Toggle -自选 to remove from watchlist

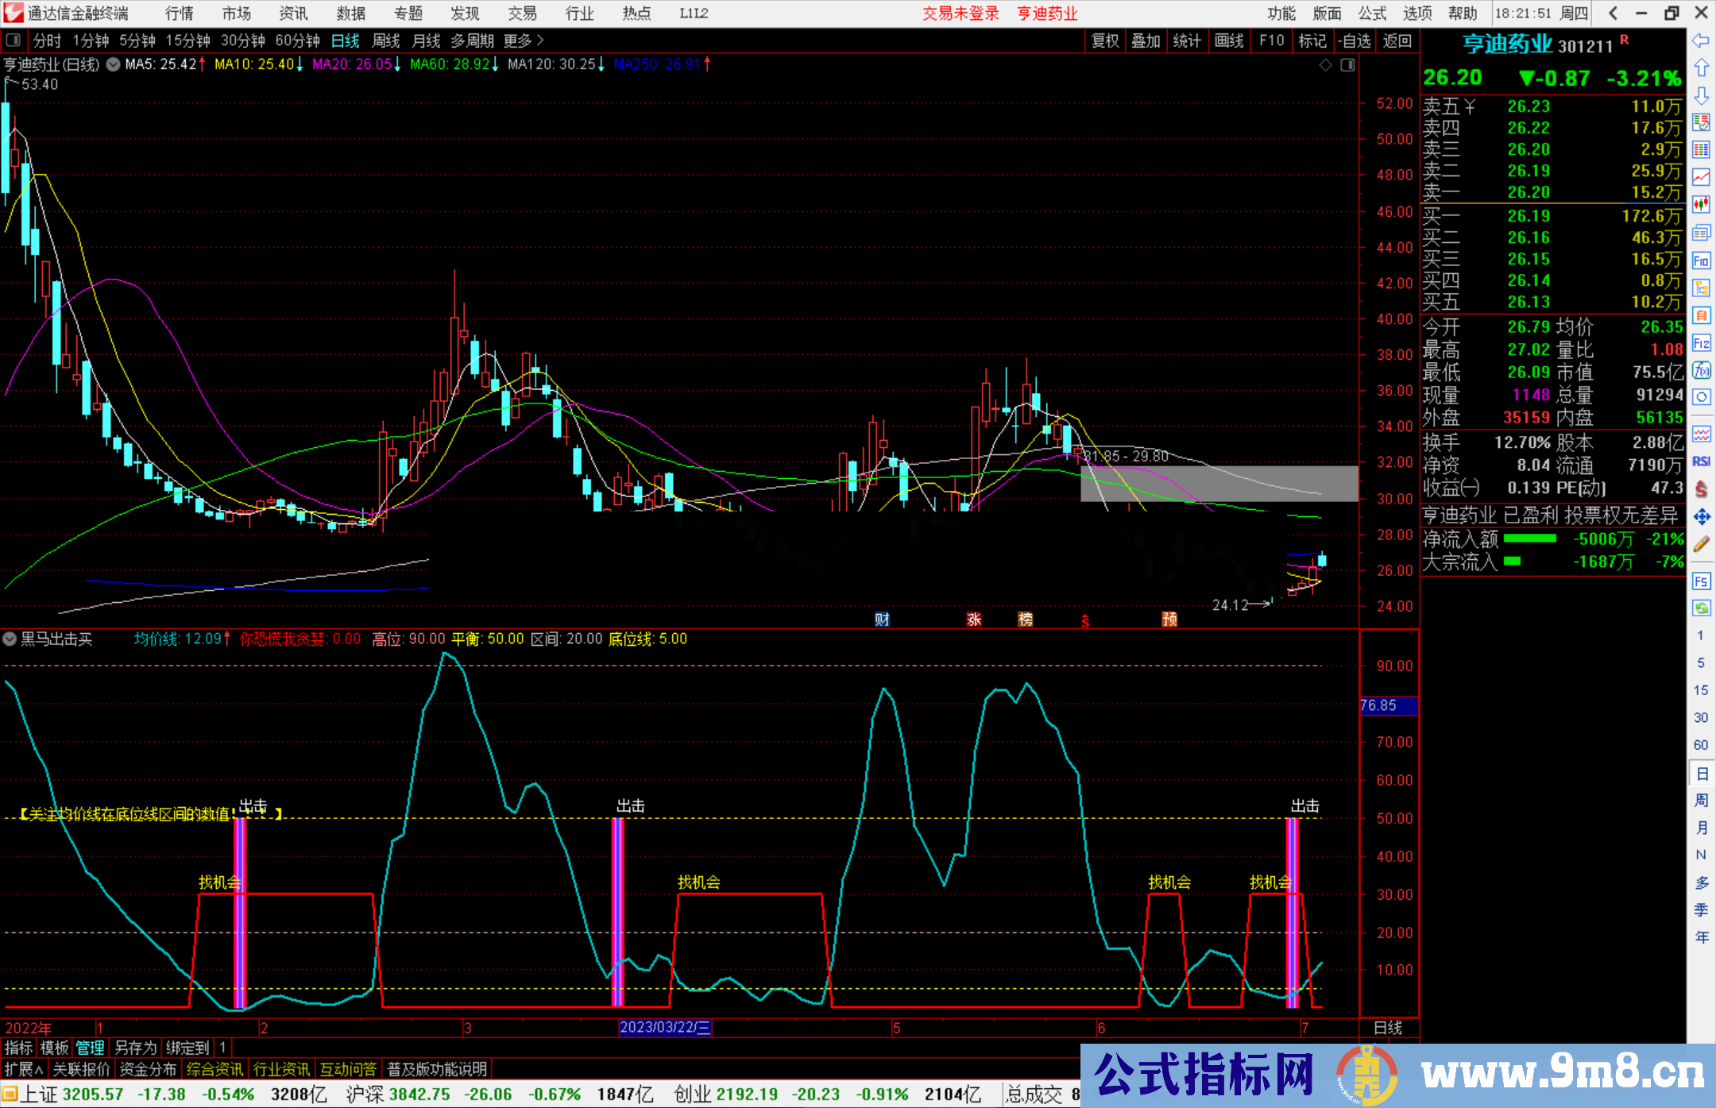pos(1357,41)
